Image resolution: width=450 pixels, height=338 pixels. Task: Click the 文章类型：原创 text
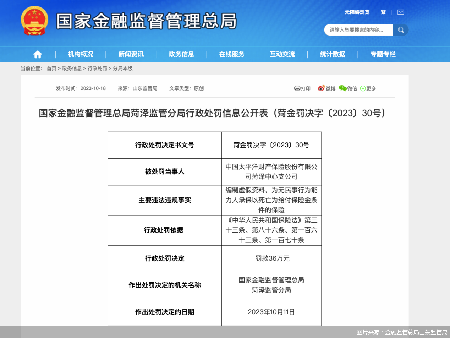187,88
